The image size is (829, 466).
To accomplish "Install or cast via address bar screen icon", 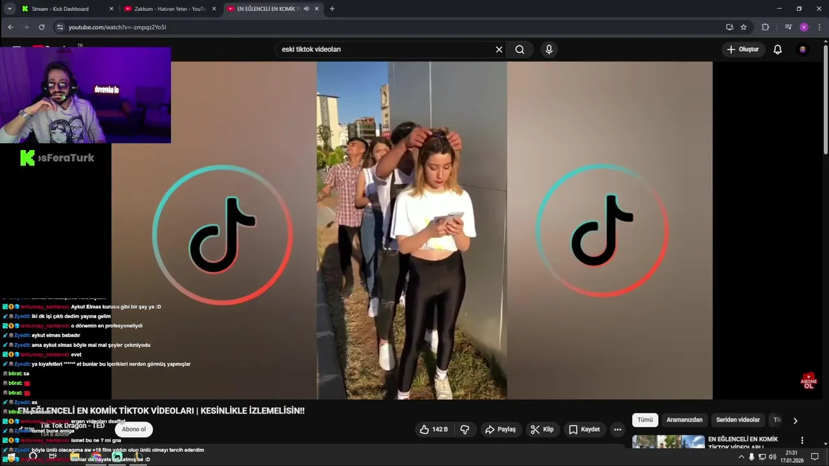I will [x=729, y=27].
